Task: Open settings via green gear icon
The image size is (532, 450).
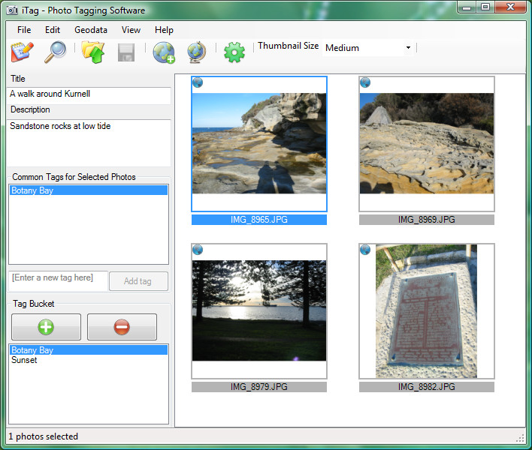Action: click(x=234, y=52)
